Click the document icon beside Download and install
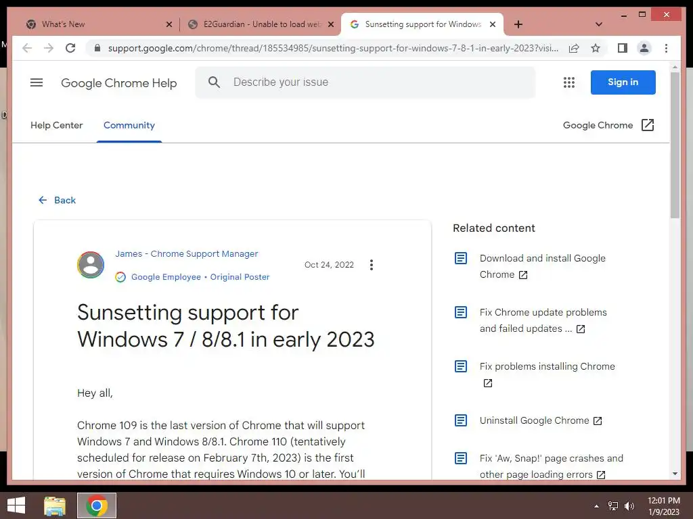 tap(460, 258)
